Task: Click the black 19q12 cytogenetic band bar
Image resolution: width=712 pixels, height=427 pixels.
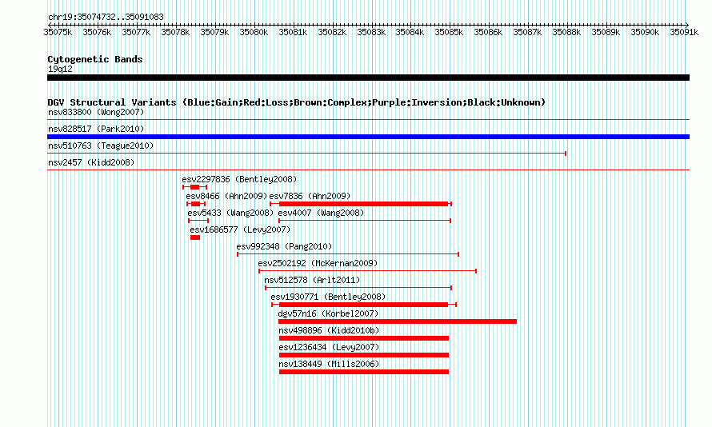Action: [x=368, y=78]
